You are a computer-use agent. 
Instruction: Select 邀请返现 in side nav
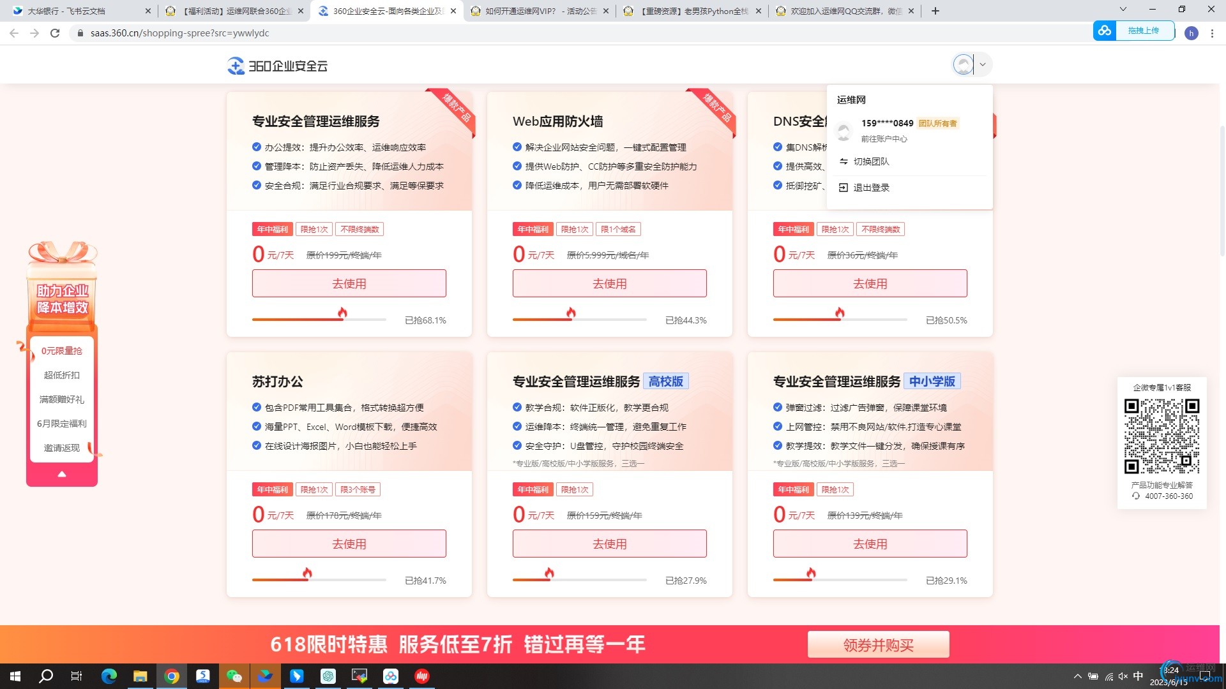click(x=62, y=448)
